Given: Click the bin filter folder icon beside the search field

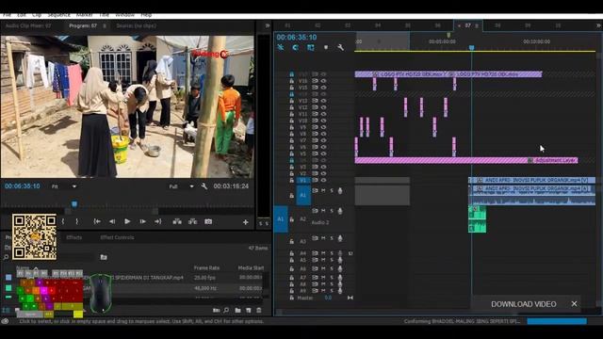Looking at the screenshot, I should [x=104, y=257].
